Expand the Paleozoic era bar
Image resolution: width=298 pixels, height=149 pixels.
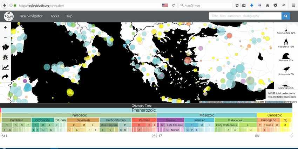(x=79, y=115)
